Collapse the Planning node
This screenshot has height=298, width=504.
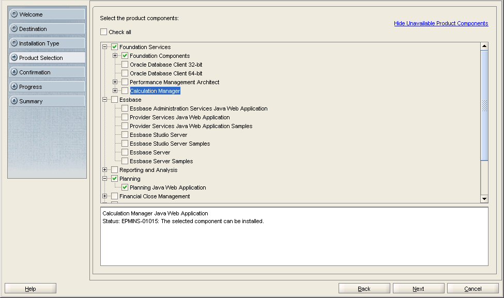pyautogui.click(x=105, y=179)
